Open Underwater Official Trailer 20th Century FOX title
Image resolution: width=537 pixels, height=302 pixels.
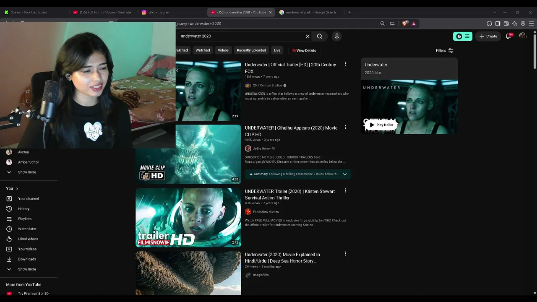point(290,68)
